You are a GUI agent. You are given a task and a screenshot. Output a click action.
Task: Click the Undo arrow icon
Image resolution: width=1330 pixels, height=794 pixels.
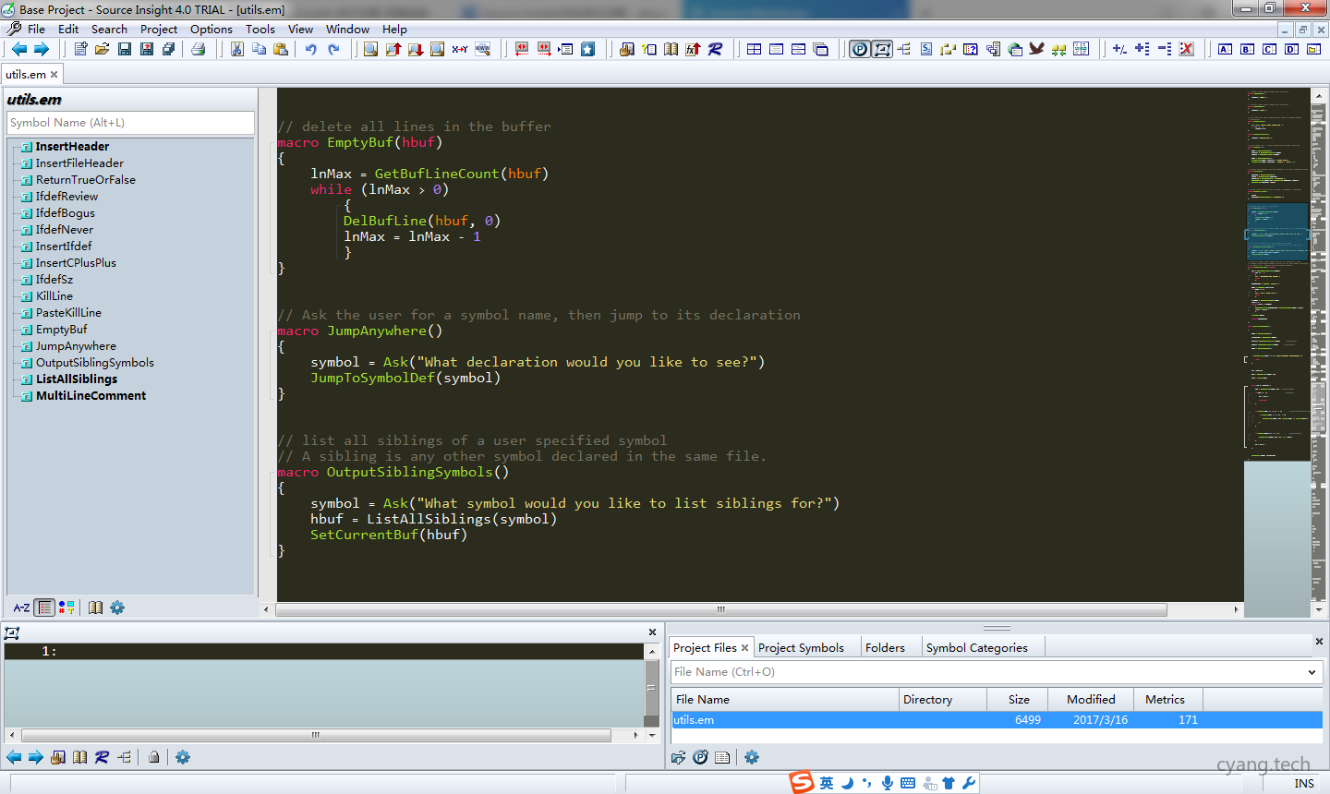click(311, 49)
